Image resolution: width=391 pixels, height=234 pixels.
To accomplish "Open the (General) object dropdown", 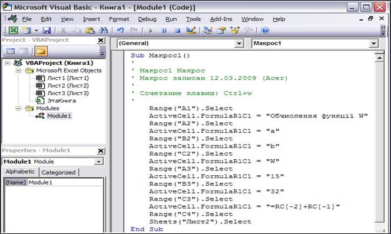I will coord(239,44).
